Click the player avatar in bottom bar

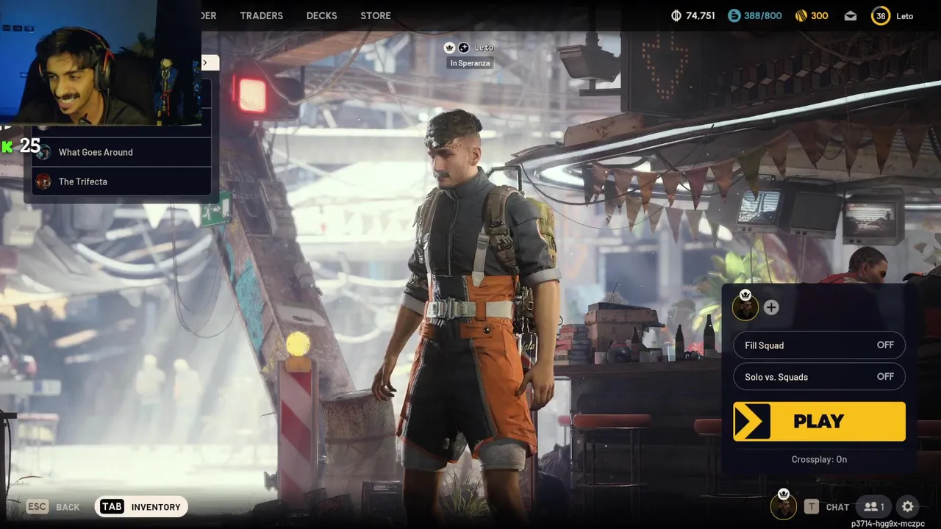[x=783, y=505]
